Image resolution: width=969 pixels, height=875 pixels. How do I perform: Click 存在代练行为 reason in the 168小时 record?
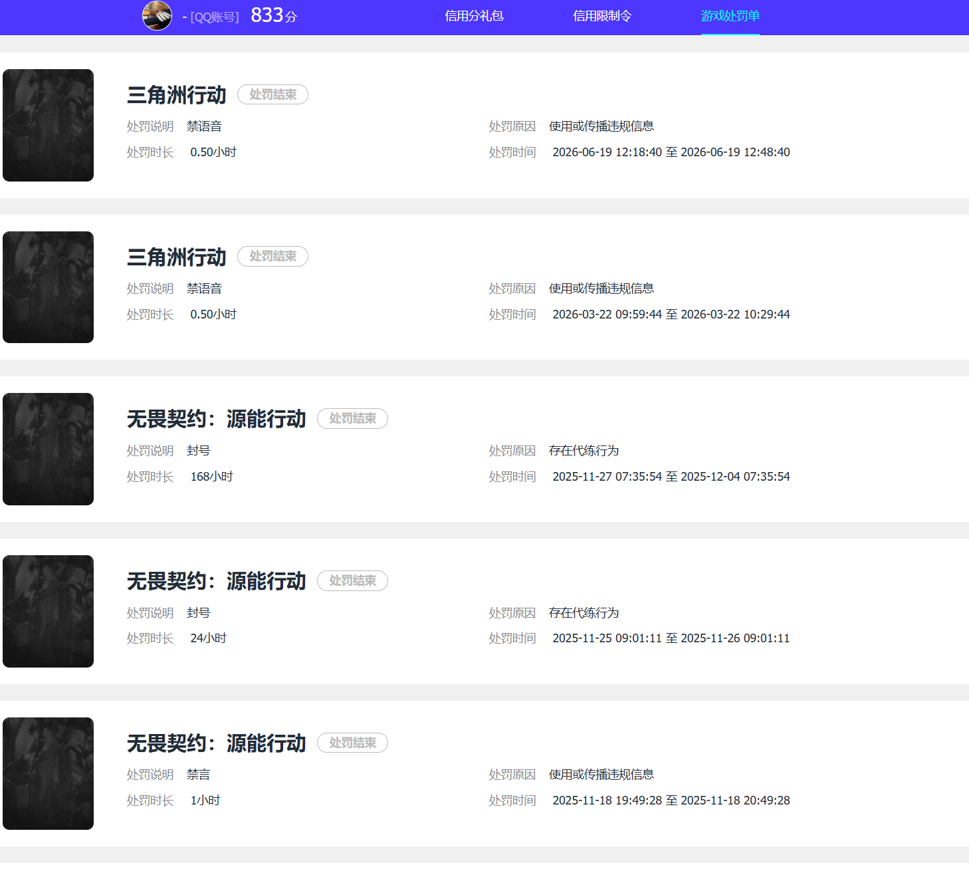(x=584, y=451)
